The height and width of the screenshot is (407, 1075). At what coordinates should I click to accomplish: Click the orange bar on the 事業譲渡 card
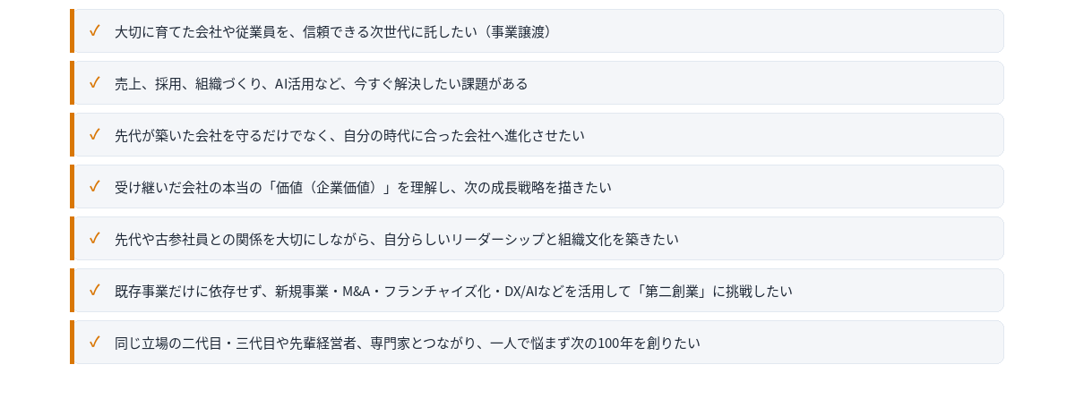pos(72,31)
